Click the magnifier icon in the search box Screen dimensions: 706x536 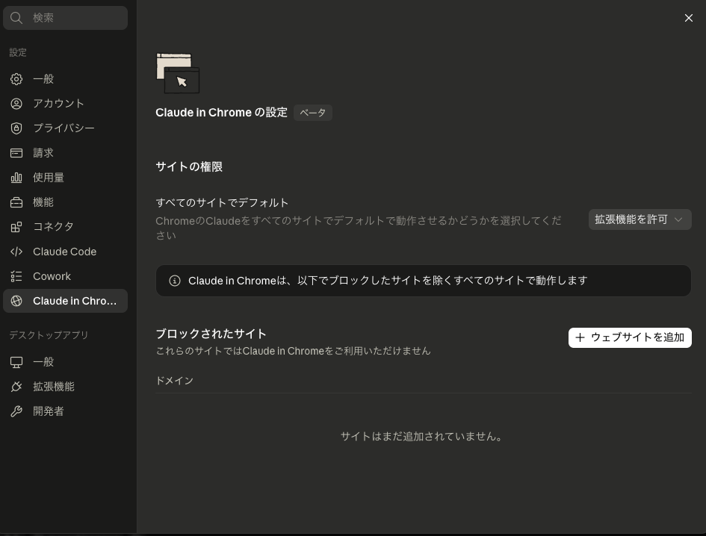pyautogui.click(x=16, y=18)
